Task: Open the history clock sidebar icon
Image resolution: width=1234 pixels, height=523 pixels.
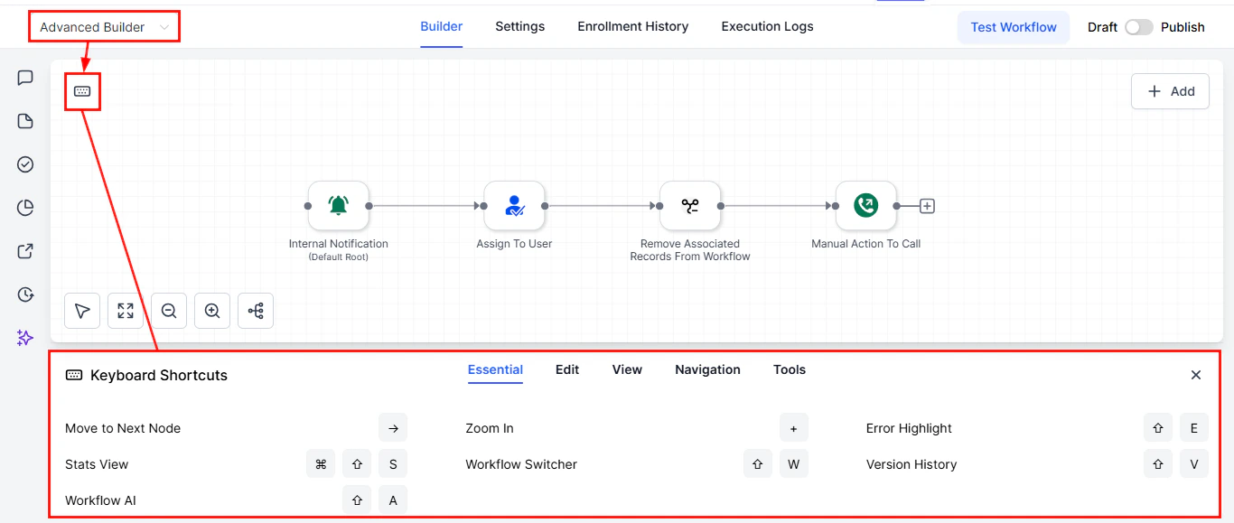Action: click(25, 294)
